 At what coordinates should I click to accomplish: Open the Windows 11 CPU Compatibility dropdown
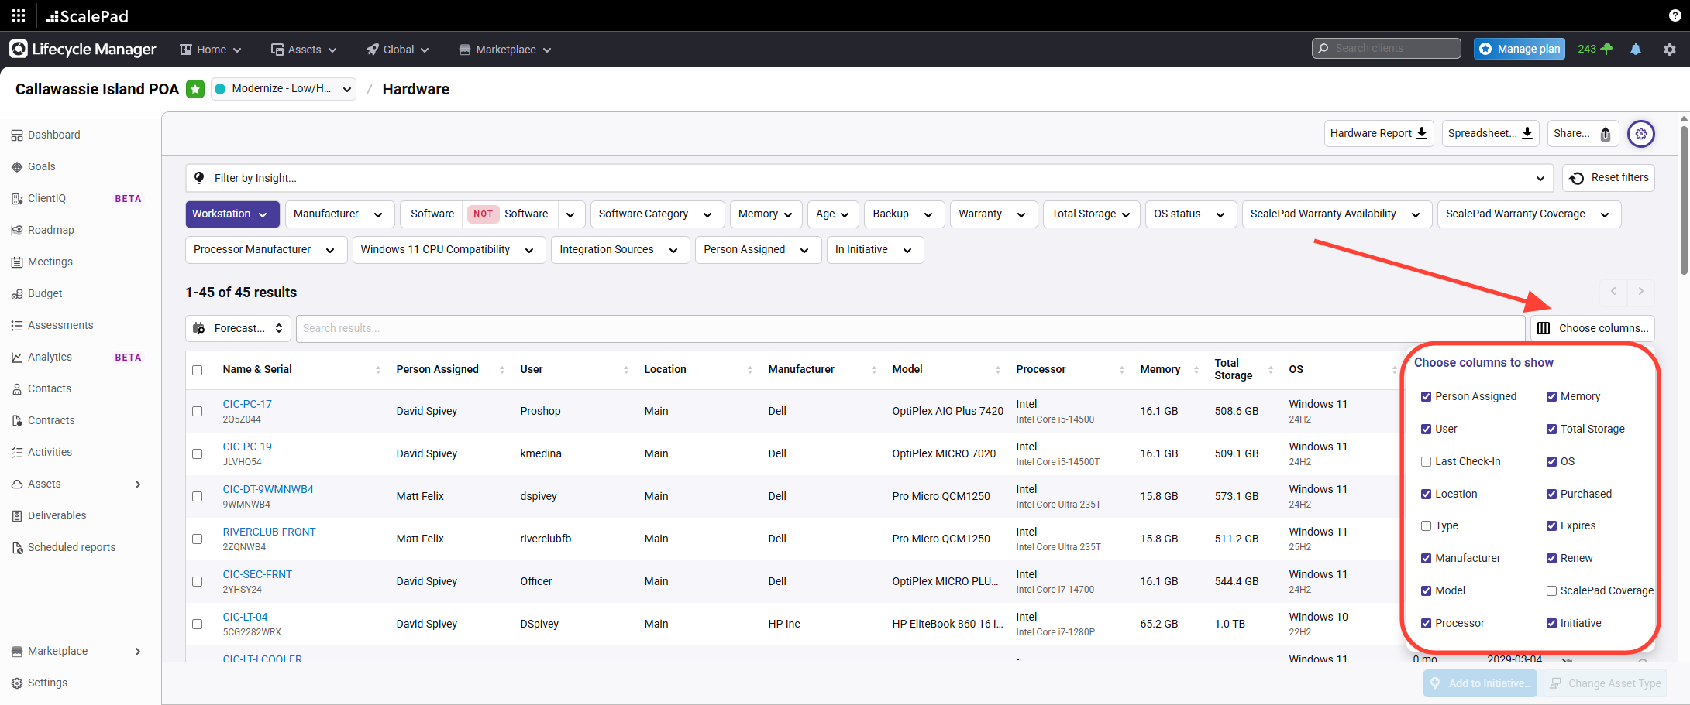(x=449, y=250)
